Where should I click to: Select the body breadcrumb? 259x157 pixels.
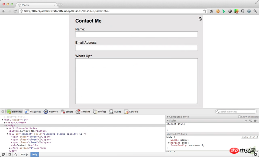[35, 154]
